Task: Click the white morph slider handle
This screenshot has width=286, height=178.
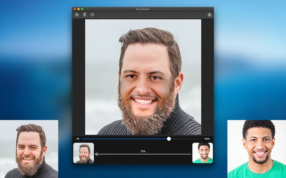Action: (169, 139)
